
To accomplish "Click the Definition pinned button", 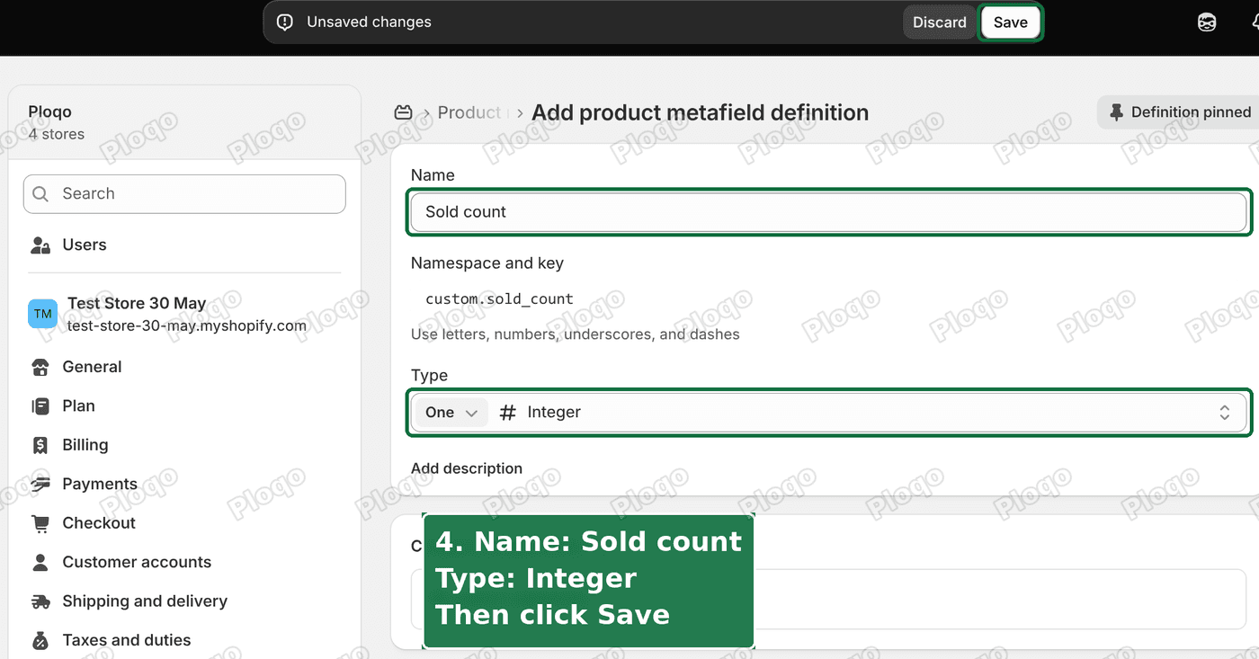I will [x=1180, y=112].
